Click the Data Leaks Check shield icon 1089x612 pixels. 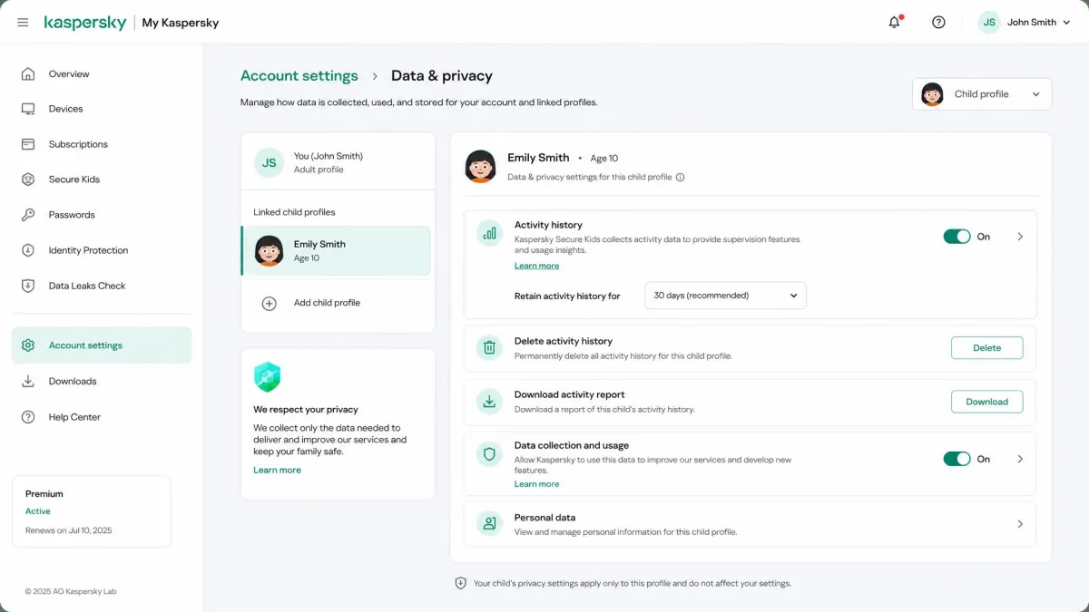pyautogui.click(x=28, y=286)
